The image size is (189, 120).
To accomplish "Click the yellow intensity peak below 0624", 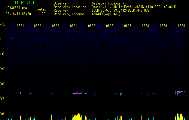I will tap(77, 116).
